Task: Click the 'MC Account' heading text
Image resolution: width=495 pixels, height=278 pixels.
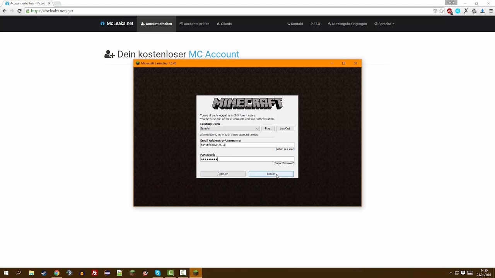Action: 214,54
